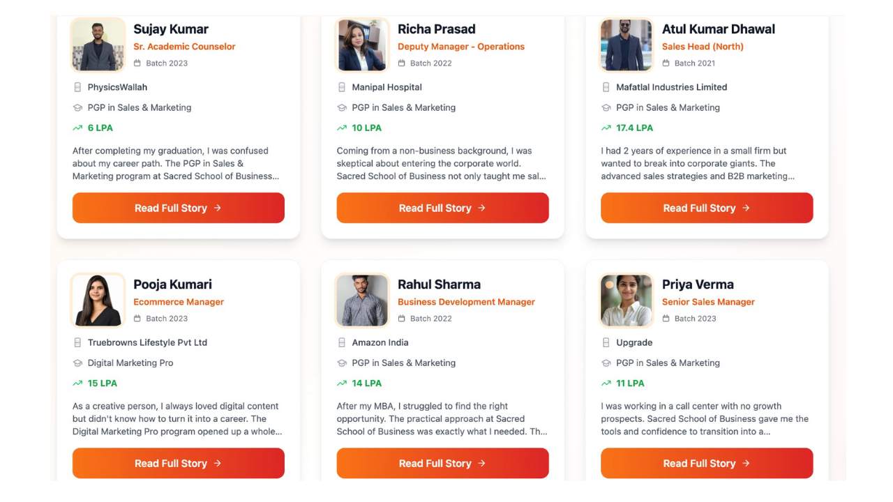Image resolution: width=893 pixels, height=502 pixels.
Task: Read full story of Richa Prasad
Action: pyautogui.click(x=442, y=208)
